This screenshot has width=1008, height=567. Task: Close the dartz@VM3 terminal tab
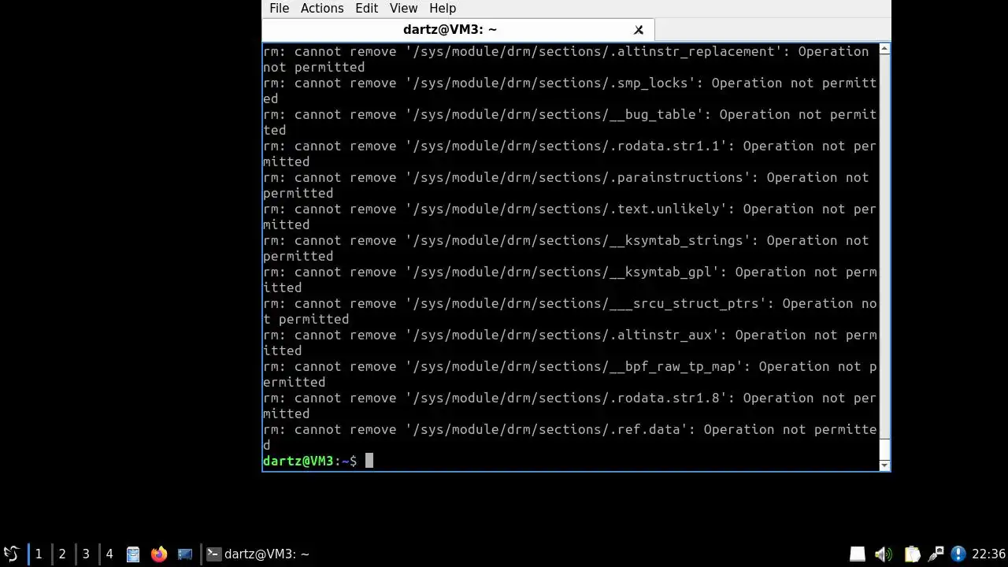[x=639, y=30]
